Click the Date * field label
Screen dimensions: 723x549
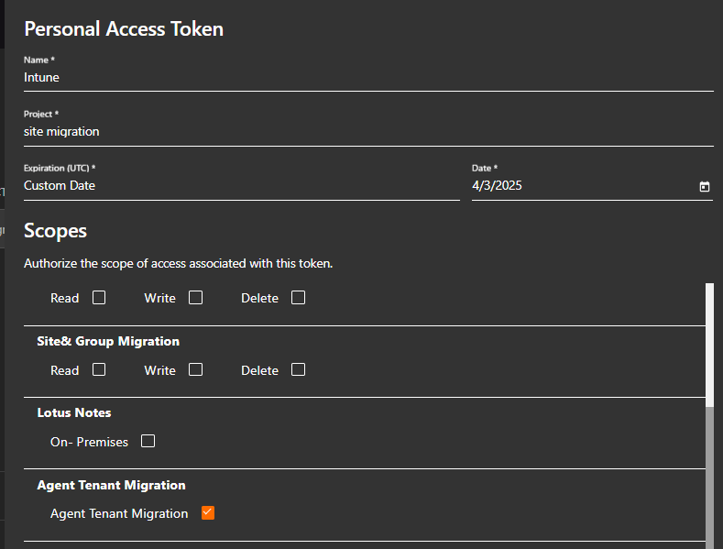(x=485, y=168)
